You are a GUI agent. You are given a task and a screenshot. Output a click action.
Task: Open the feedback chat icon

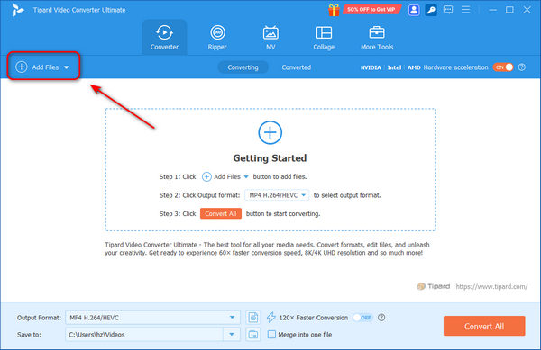point(448,10)
